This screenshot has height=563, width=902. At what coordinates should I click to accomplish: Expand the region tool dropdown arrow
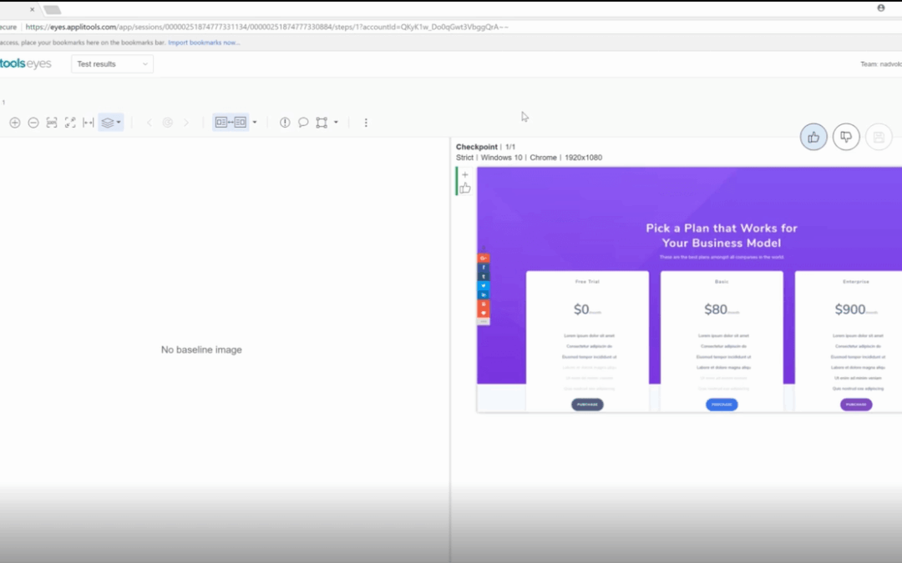336,123
